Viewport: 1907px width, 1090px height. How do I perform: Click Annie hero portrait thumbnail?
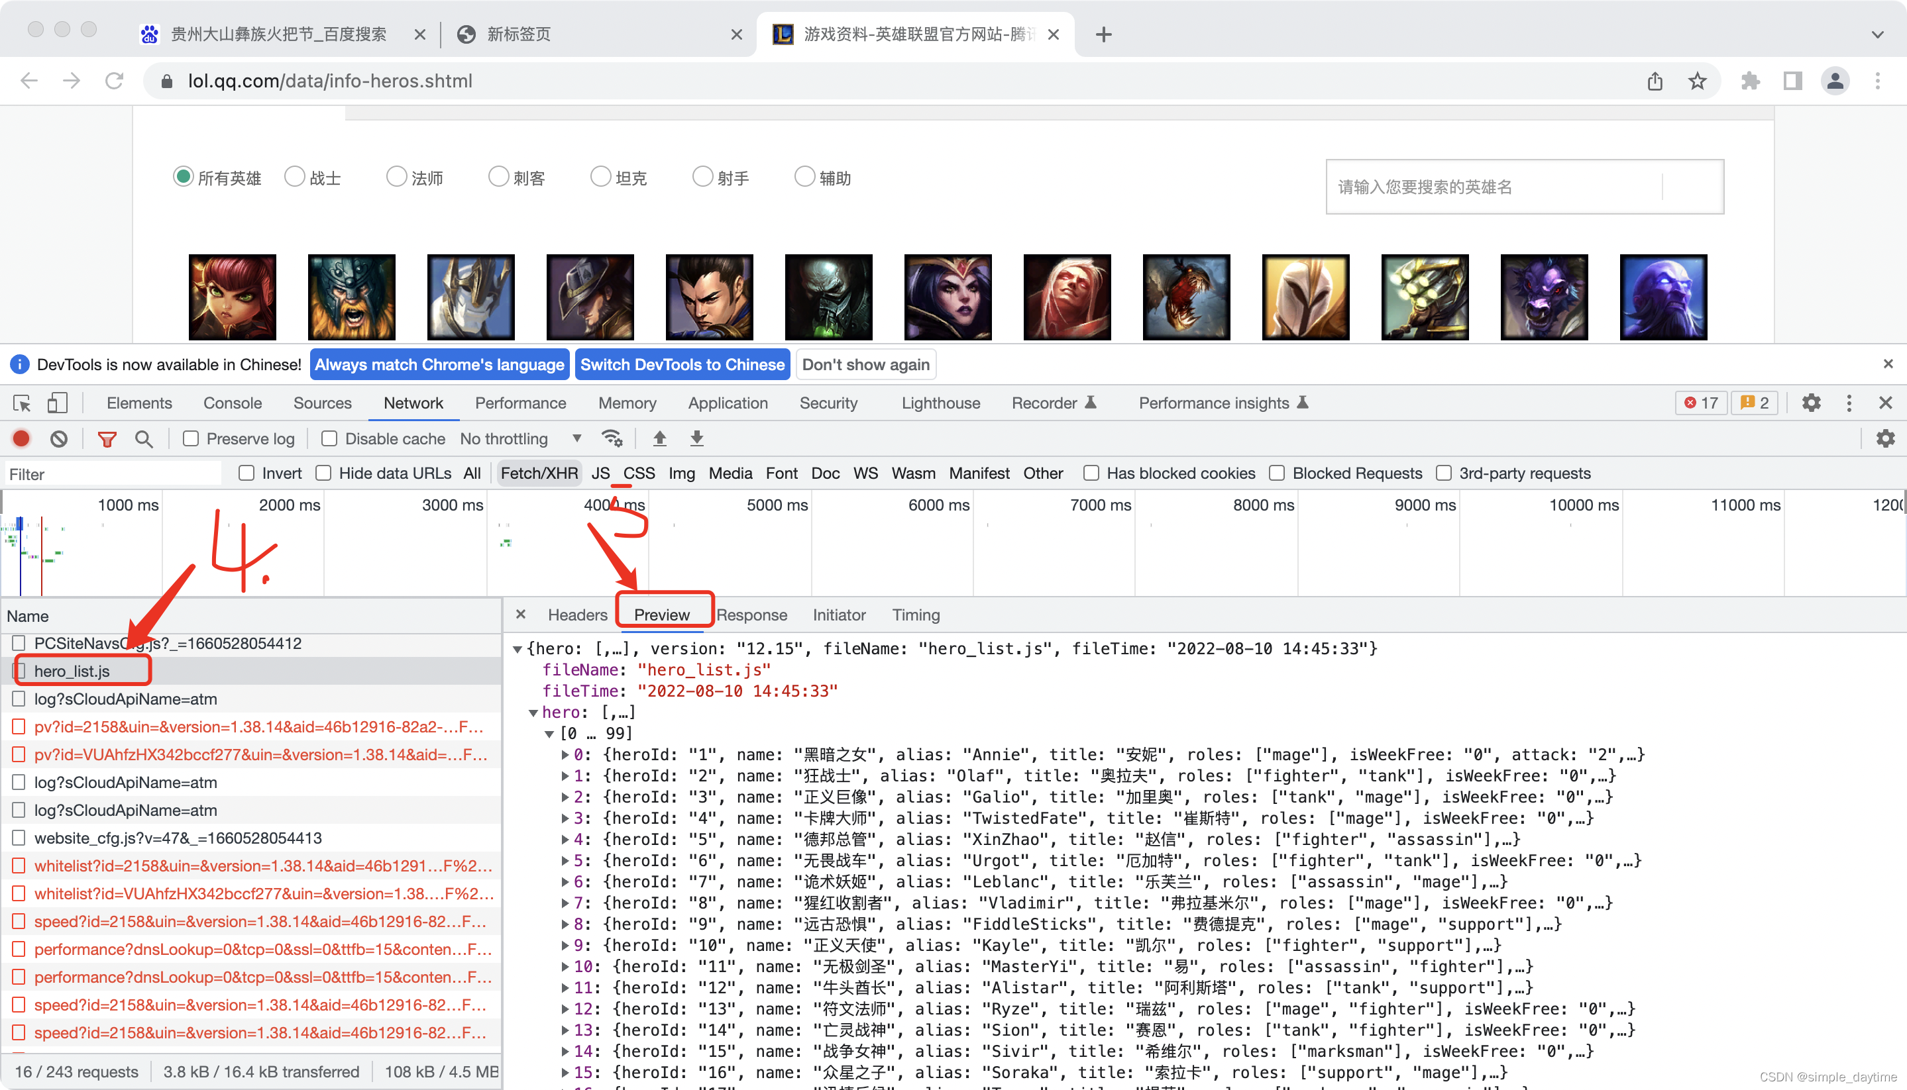(232, 297)
